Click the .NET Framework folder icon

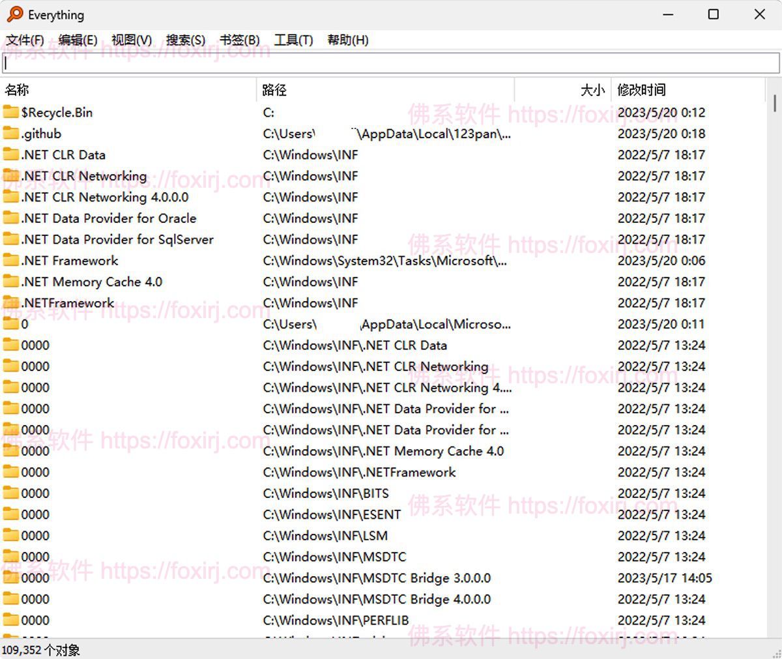(11, 260)
